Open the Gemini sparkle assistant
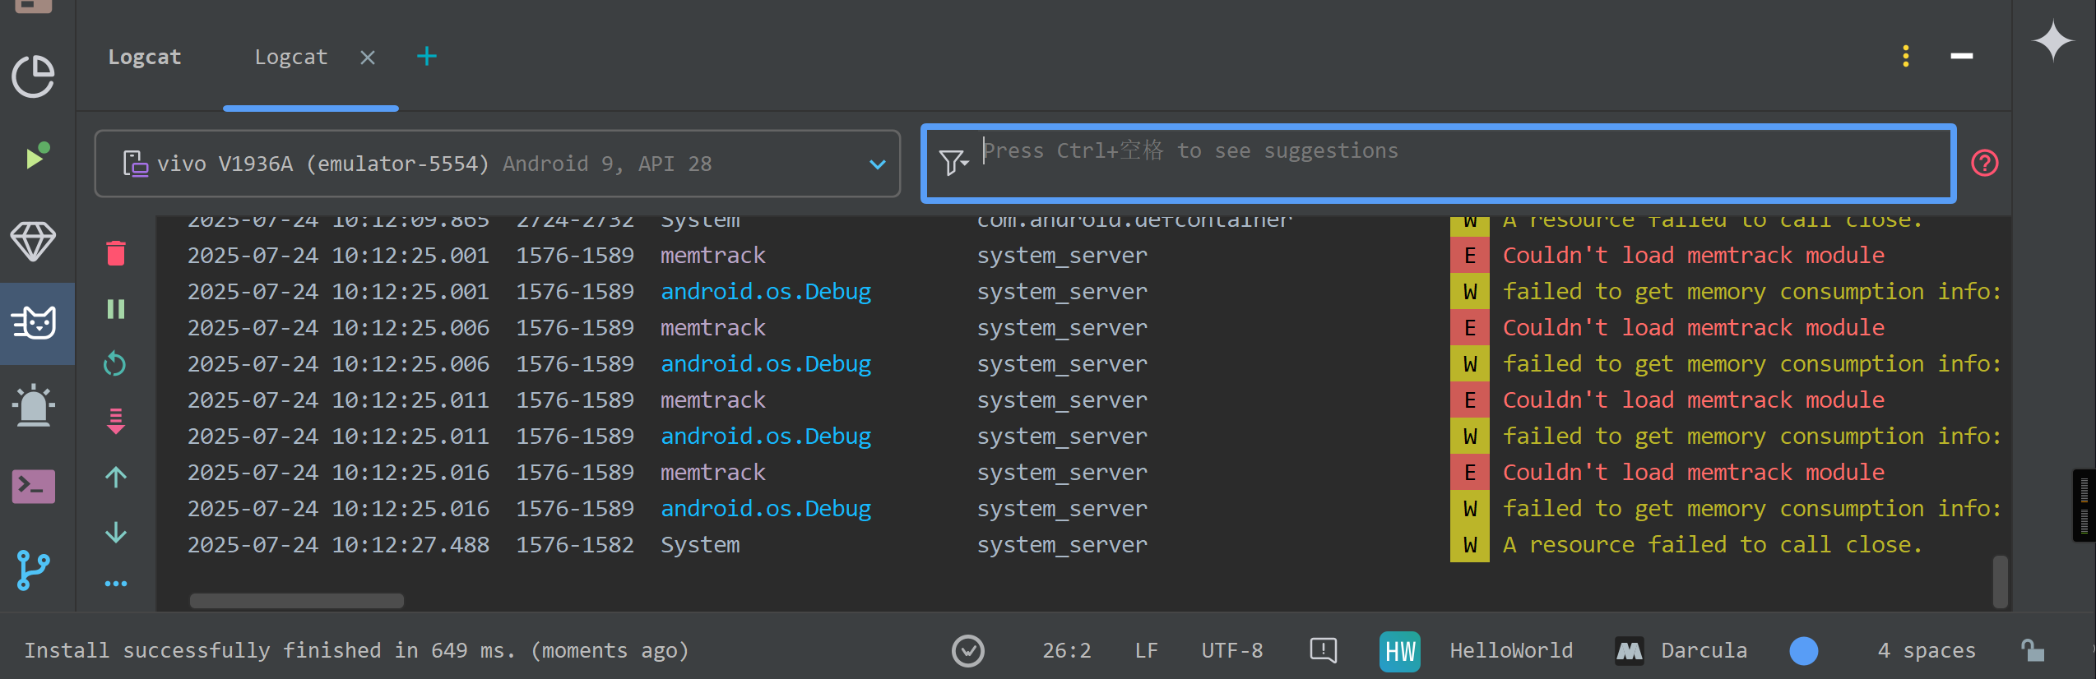The height and width of the screenshot is (679, 2096). [2052, 41]
